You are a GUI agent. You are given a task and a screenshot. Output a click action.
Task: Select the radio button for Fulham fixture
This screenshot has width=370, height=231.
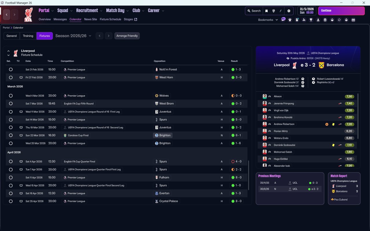[11, 177]
